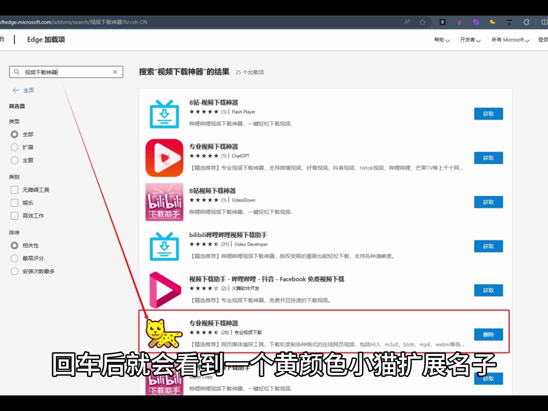The width and height of the screenshot is (548, 411).
Task: Open B站-视频下载神器 title link
Action: pyautogui.click(x=213, y=102)
